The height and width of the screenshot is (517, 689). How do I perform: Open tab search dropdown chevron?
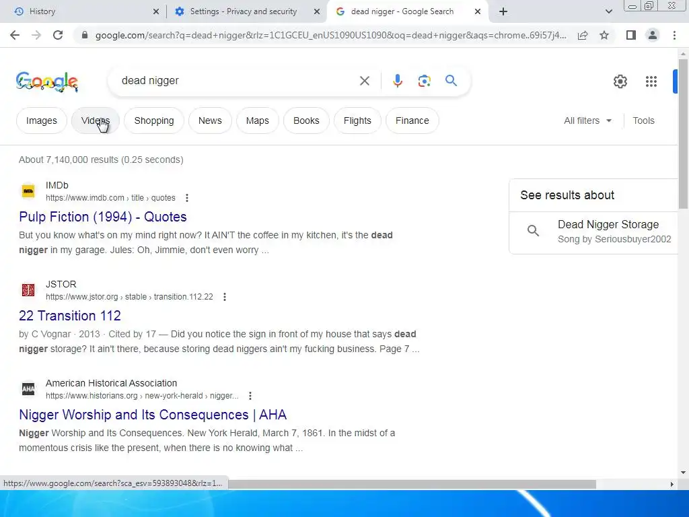[608, 11]
